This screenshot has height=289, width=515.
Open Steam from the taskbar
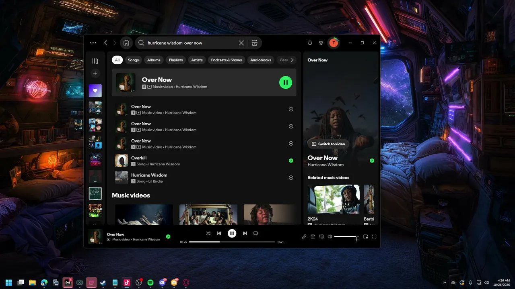[x=103, y=283]
